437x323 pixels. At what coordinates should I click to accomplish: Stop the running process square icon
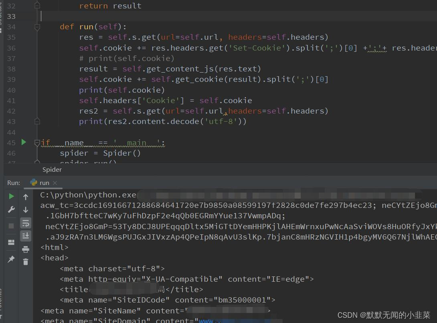coord(12,225)
